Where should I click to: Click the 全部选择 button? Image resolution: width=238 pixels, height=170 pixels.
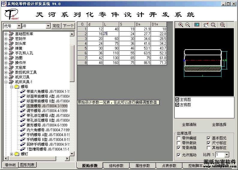coord(219,125)
